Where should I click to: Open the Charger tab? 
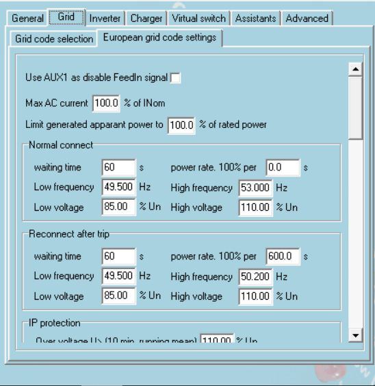coord(146,18)
